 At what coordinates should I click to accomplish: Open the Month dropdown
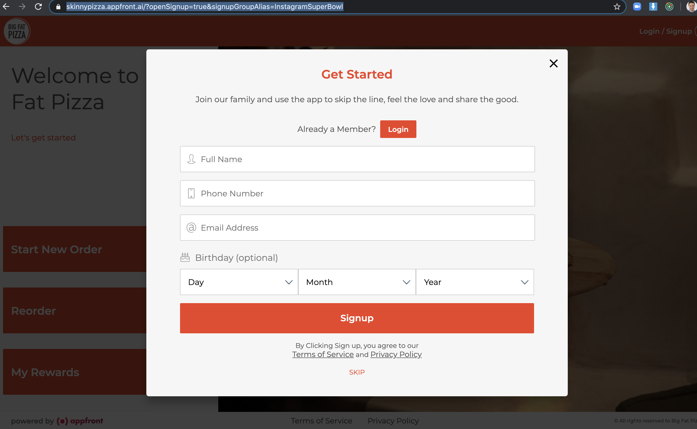[357, 282]
